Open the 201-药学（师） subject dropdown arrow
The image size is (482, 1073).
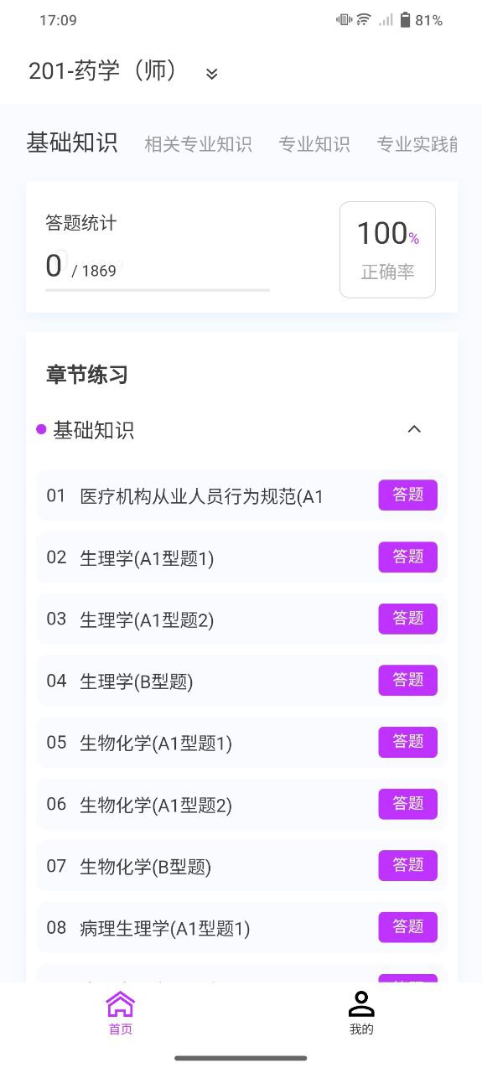(x=212, y=74)
